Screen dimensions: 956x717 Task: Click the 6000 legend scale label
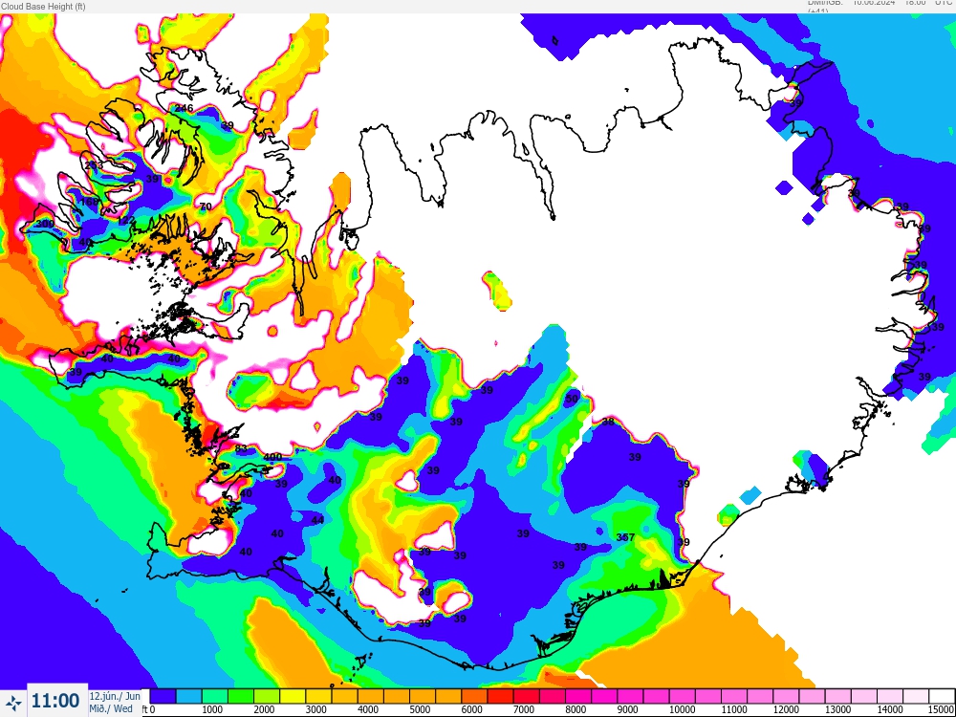[471, 709]
